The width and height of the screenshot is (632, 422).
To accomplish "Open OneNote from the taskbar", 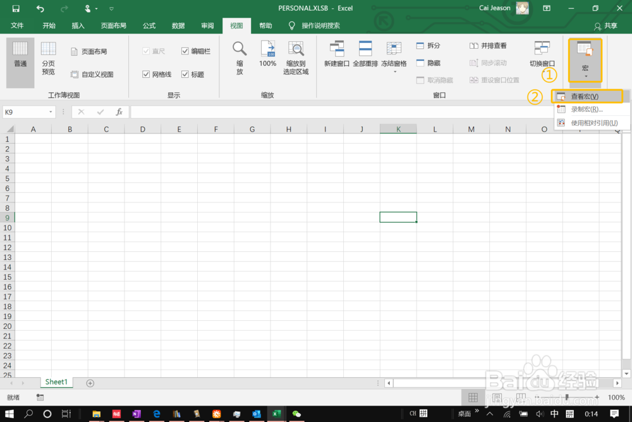I will 137,414.
